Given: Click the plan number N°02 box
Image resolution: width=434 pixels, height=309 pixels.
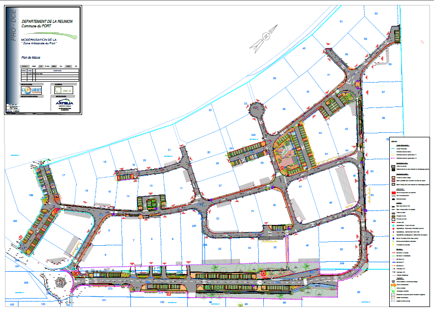Looking at the screenshot, I should [14, 107].
